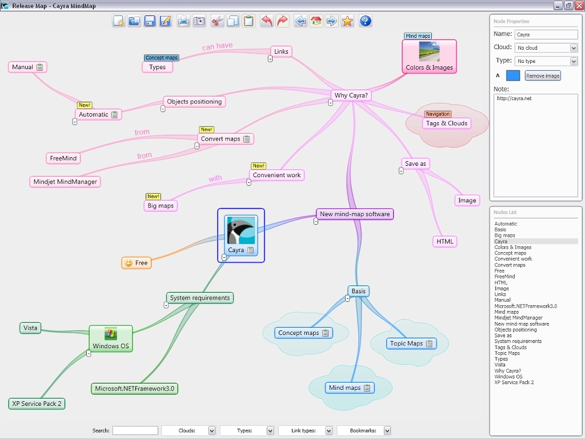Select the Big maps node
Image resolution: width=585 pixels, height=439 pixels.
tap(161, 206)
